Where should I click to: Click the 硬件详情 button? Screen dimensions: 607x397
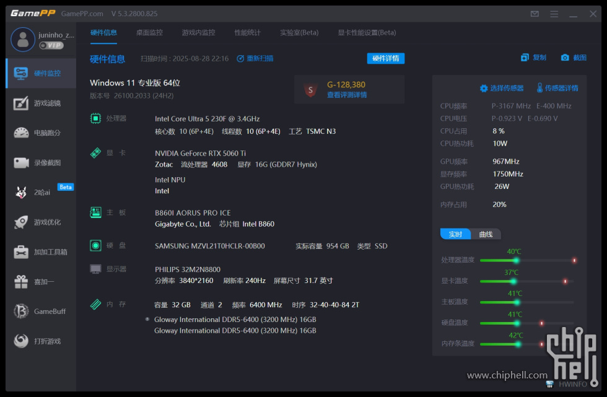(x=385, y=58)
